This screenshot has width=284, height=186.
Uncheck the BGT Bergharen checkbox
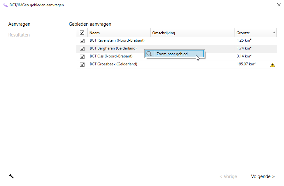coord(82,49)
